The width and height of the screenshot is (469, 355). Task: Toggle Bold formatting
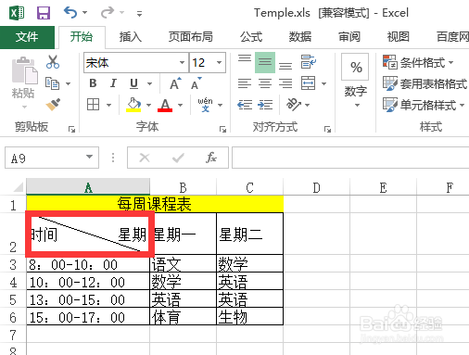[x=93, y=83]
